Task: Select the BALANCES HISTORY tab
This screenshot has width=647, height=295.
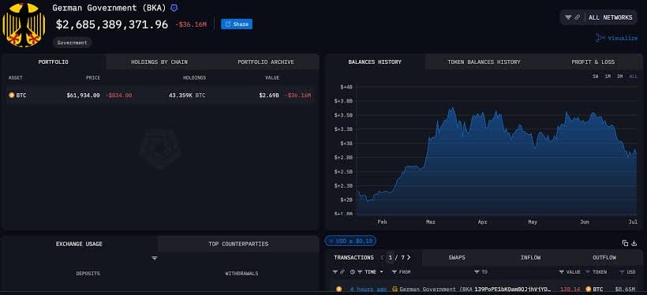Action: [x=375, y=62]
